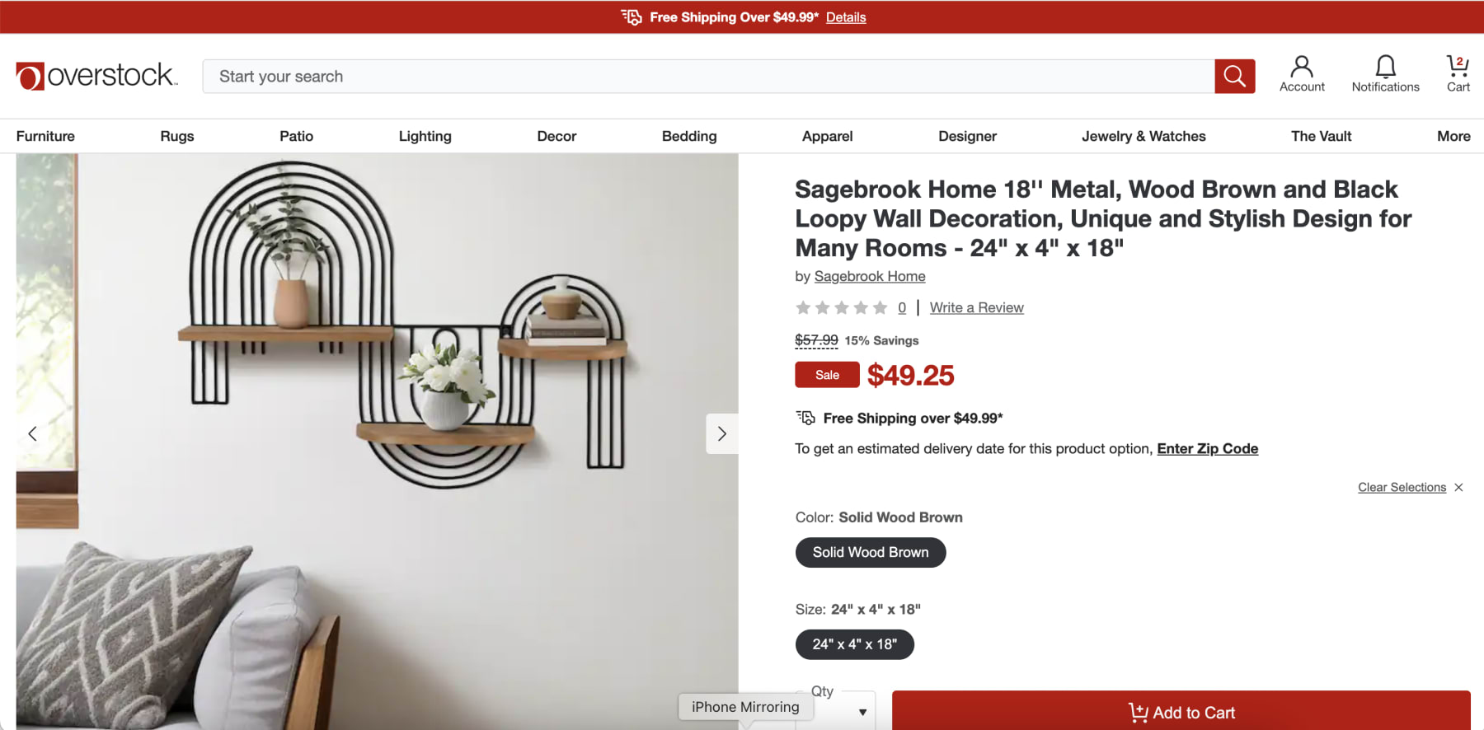Click the next image arrow

tap(721, 433)
